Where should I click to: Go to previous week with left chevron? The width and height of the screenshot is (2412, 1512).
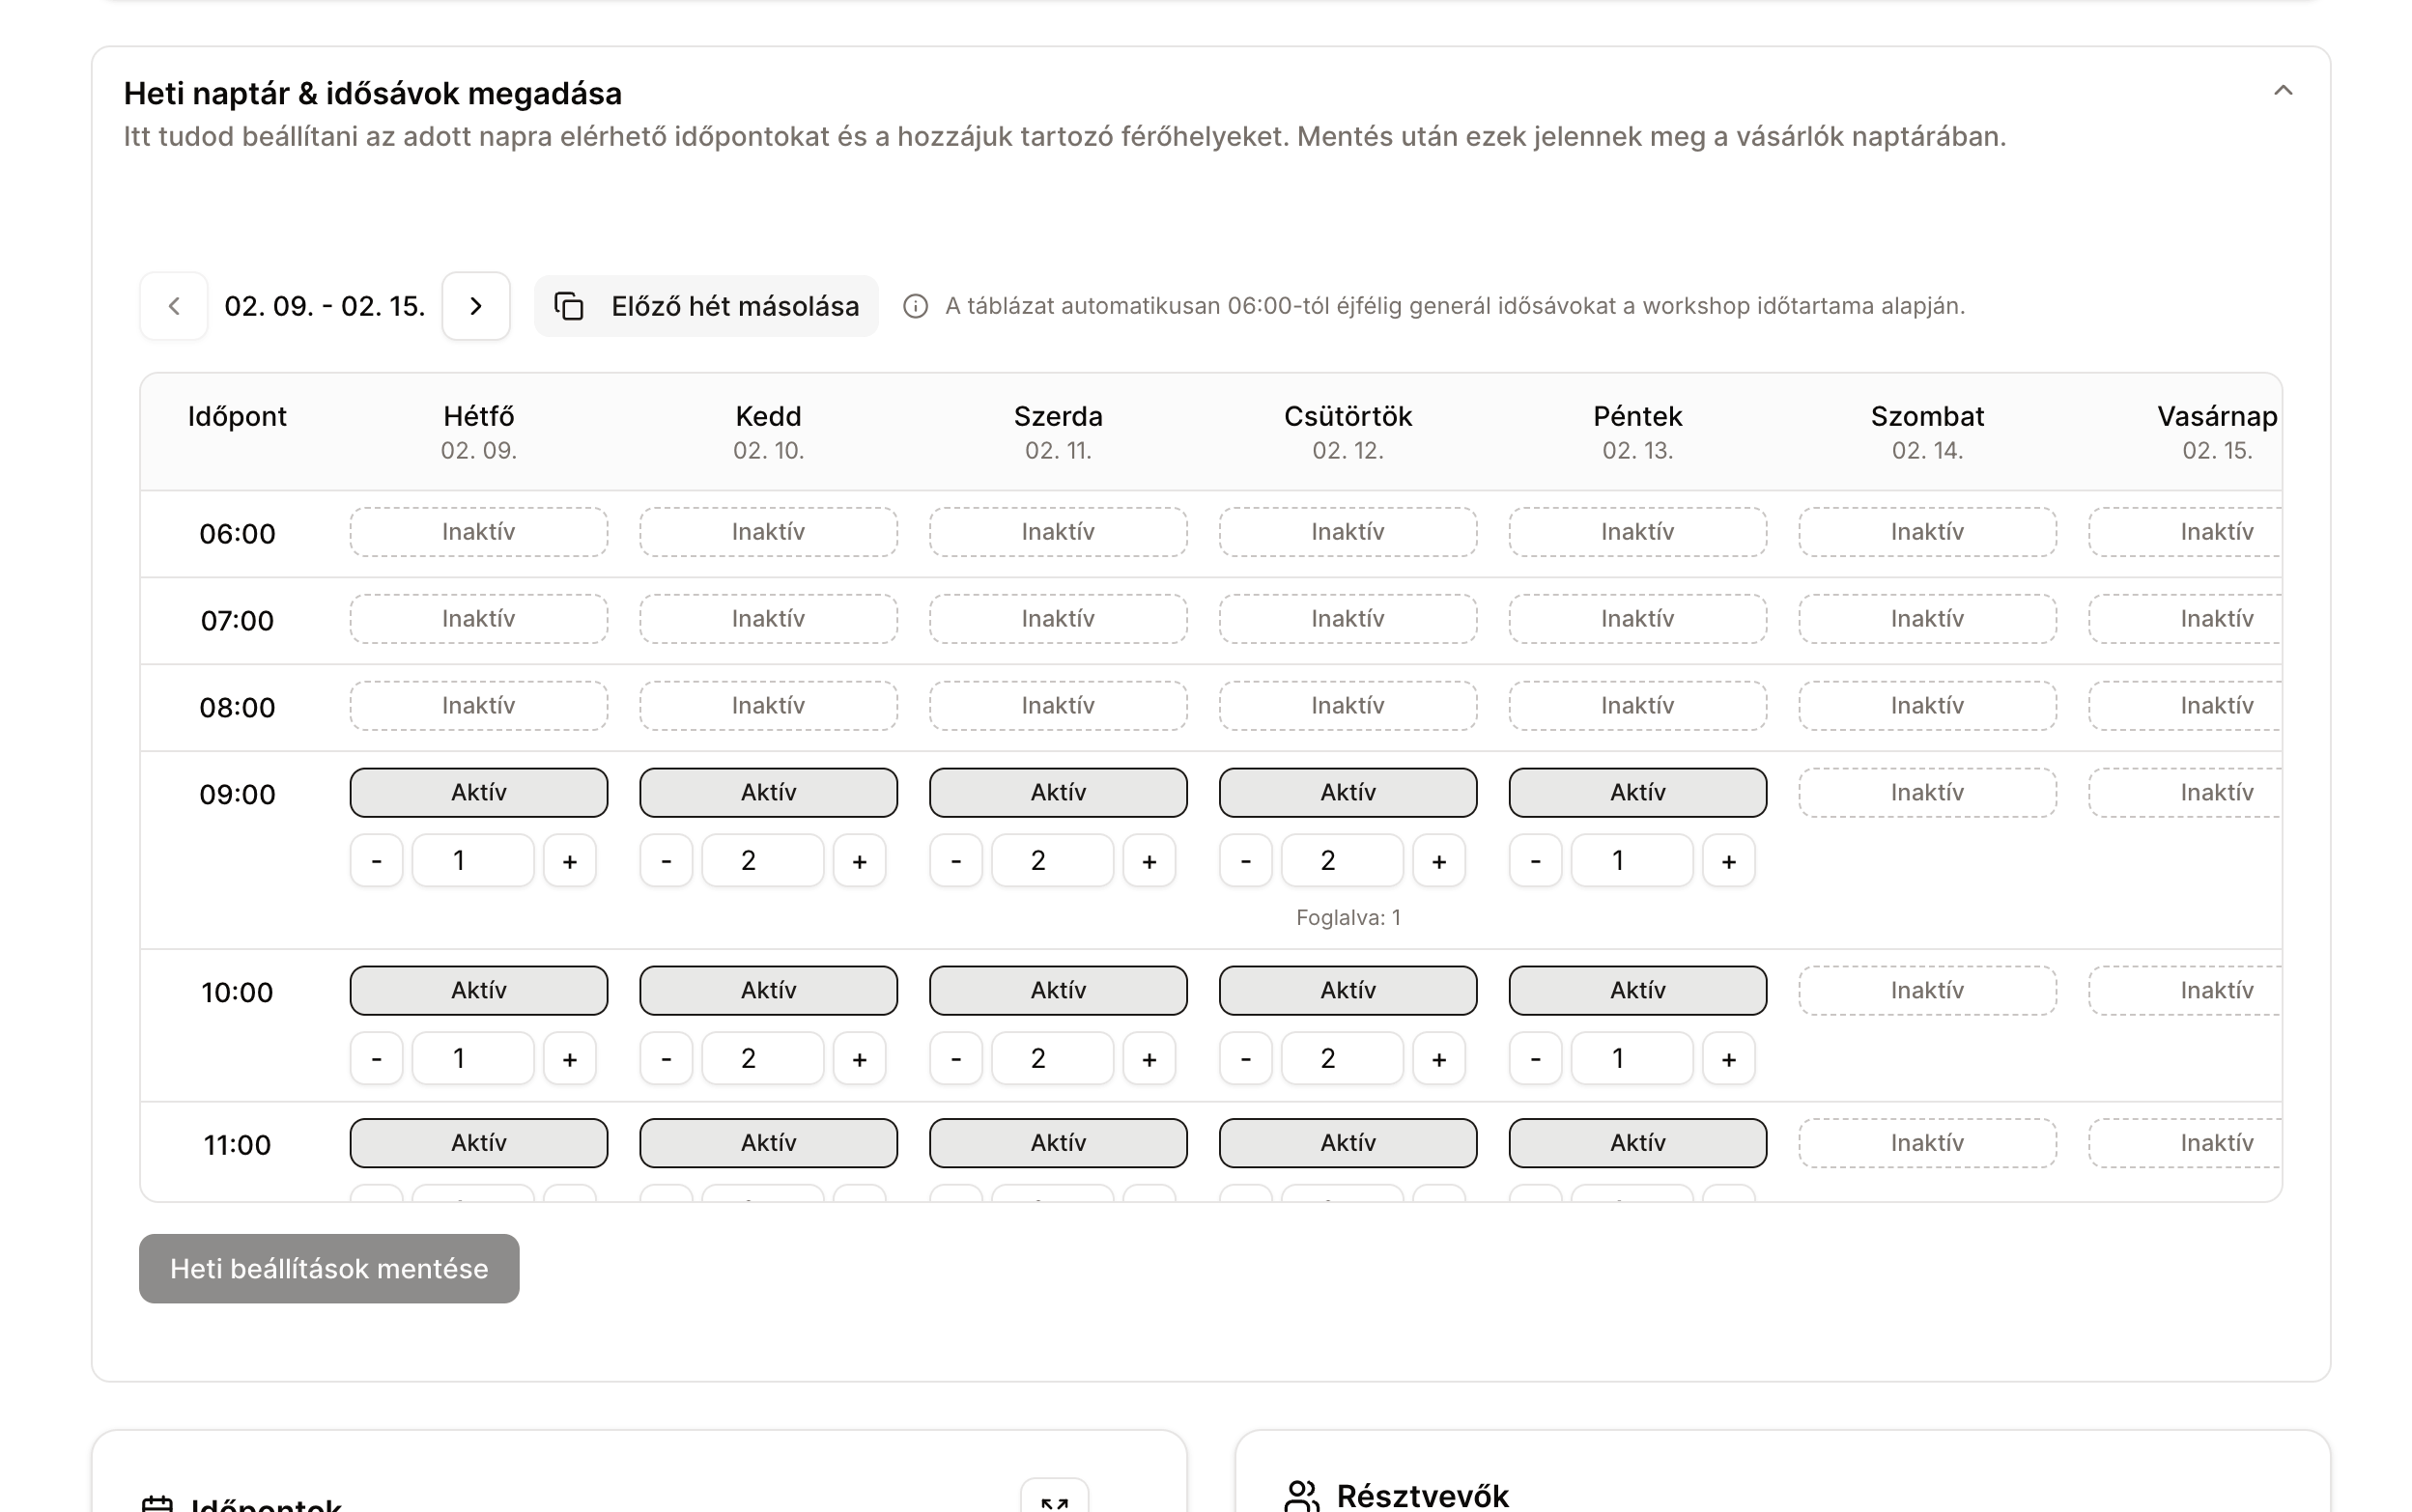[173, 306]
